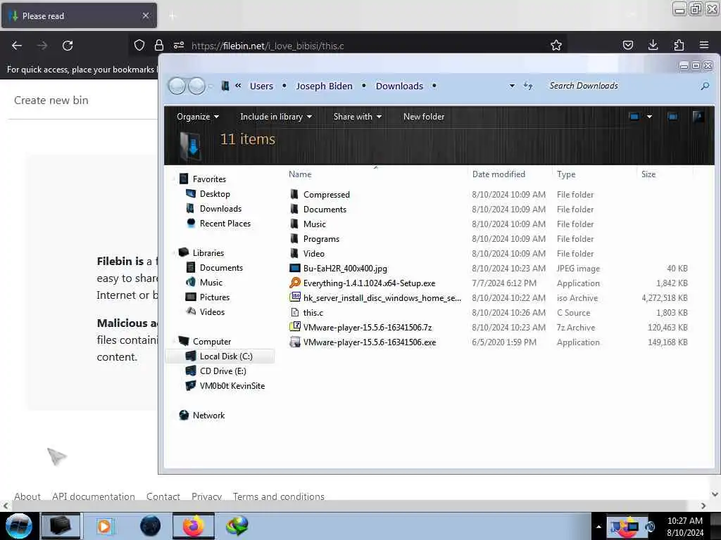The image size is (721, 540).
Task: Select the hk_server_install_disc iso file
Action: [375, 298]
